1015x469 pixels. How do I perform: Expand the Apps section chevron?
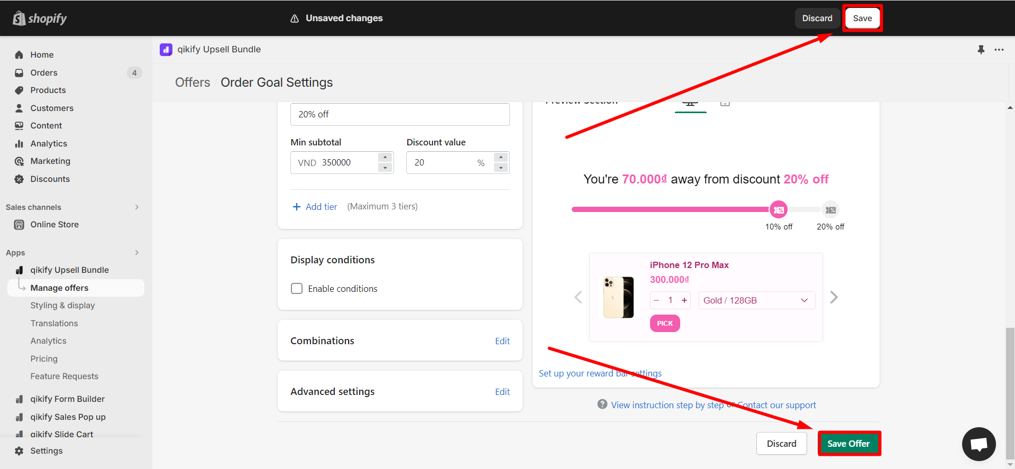[x=137, y=253]
